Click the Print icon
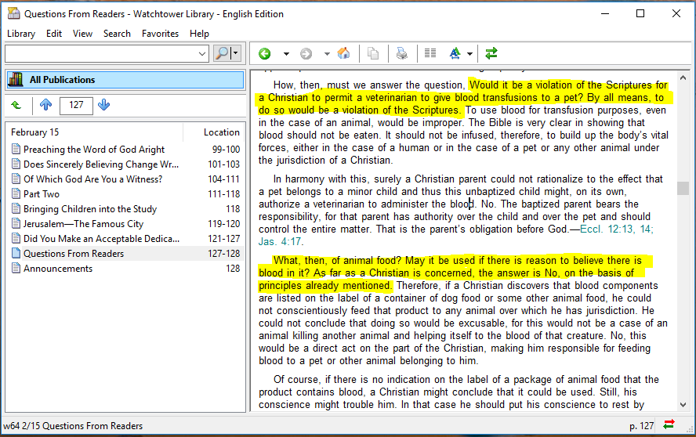 coord(401,54)
